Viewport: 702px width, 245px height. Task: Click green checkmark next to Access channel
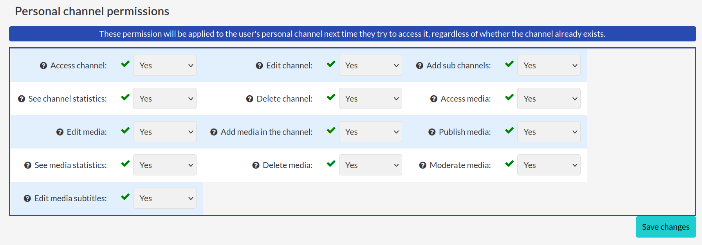(125, 64)
